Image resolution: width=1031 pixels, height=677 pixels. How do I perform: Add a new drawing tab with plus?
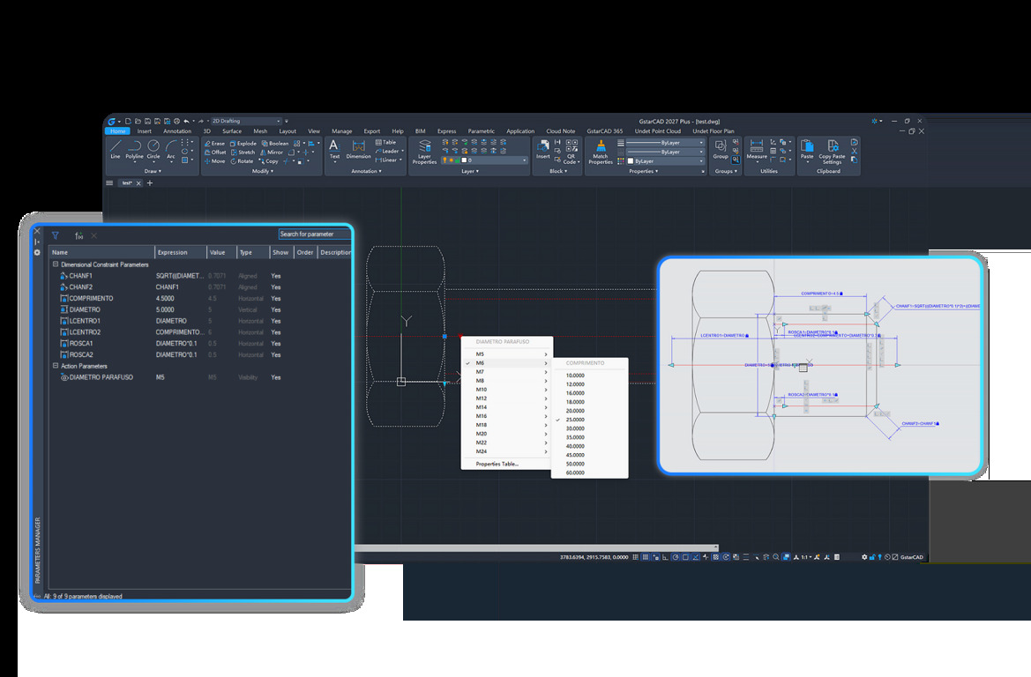(150, 182)
